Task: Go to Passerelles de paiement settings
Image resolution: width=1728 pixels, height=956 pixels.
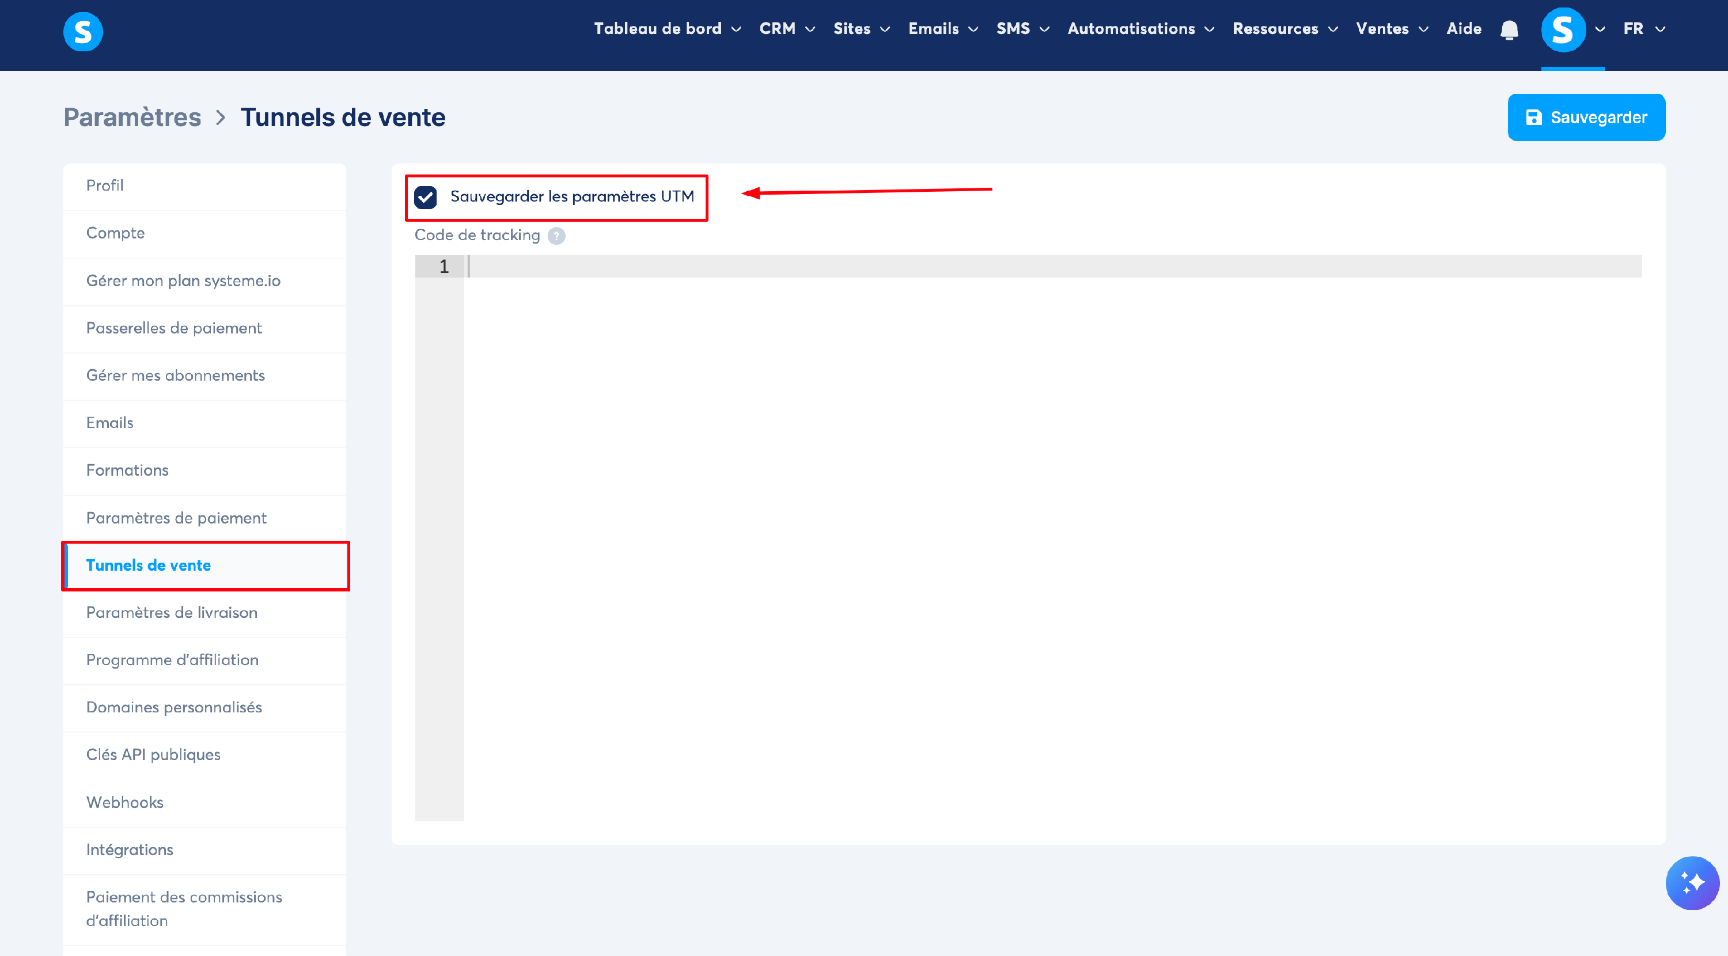Action: click(x=174, y=328)
